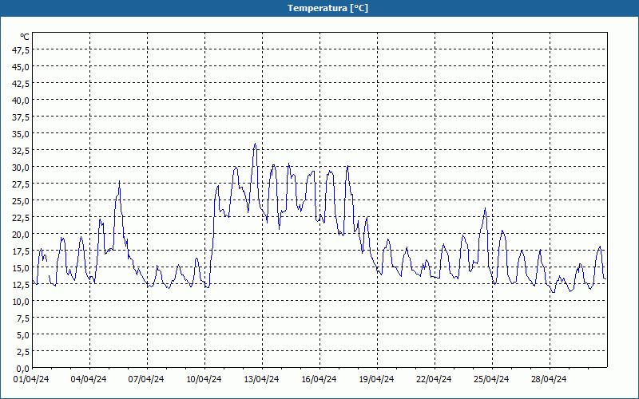Image resolution: width=639 pixels, height=399 pixels.
Task: Click the 10/04/24 date label
Action: click(204, 379)
